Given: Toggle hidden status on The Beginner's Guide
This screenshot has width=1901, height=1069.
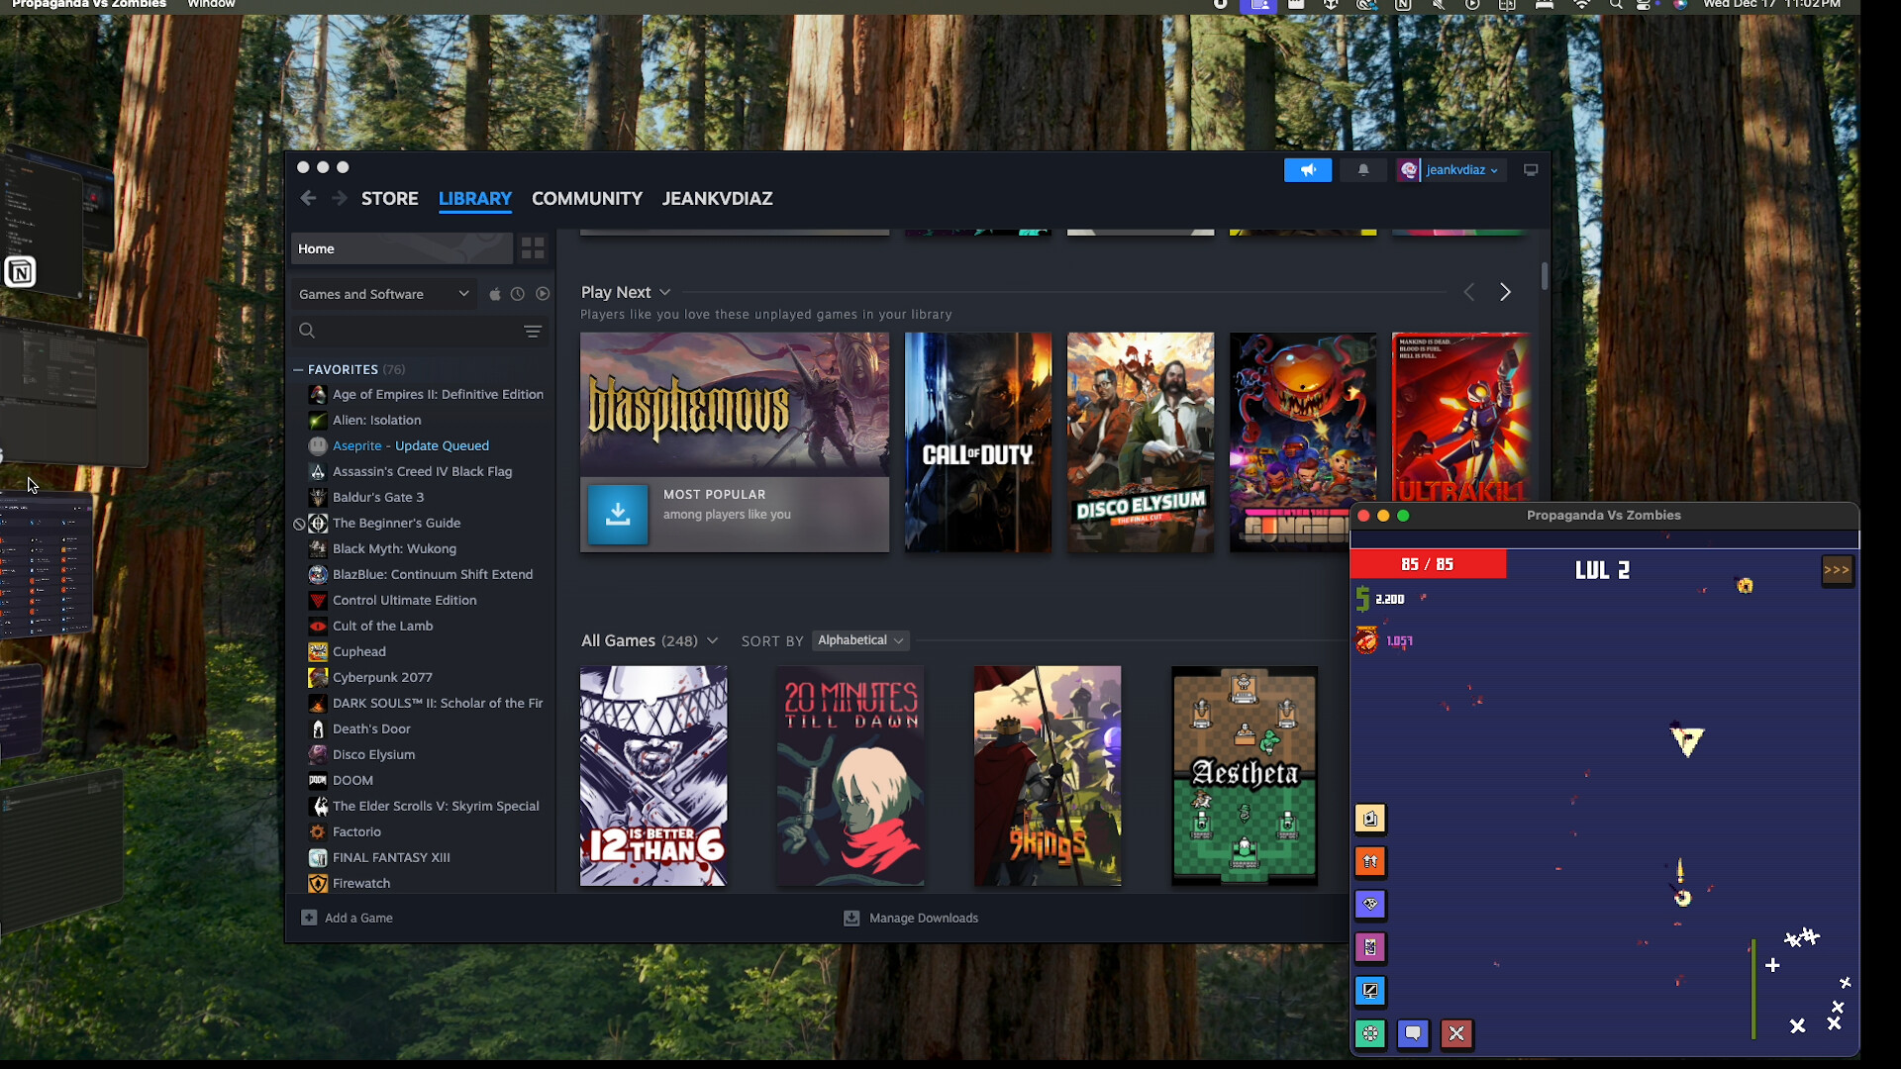Looking at the screenshot, I should pyautogui.click(x=300, y=524).
